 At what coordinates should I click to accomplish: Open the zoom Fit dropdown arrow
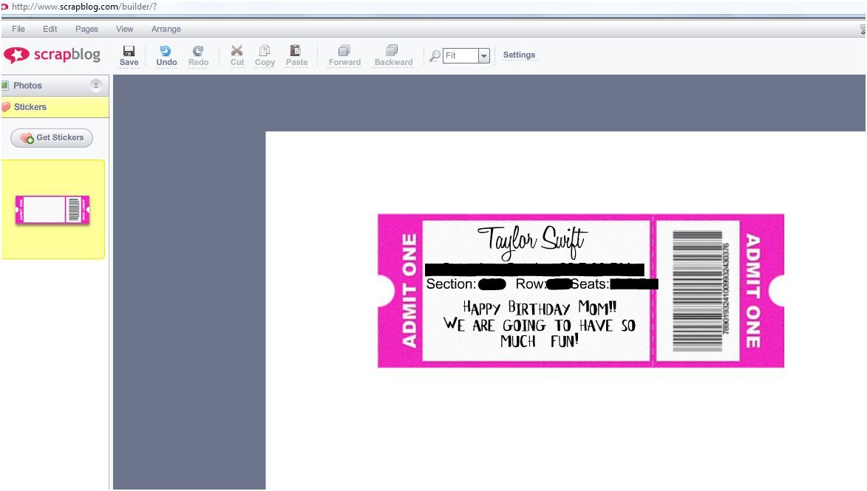484,56
